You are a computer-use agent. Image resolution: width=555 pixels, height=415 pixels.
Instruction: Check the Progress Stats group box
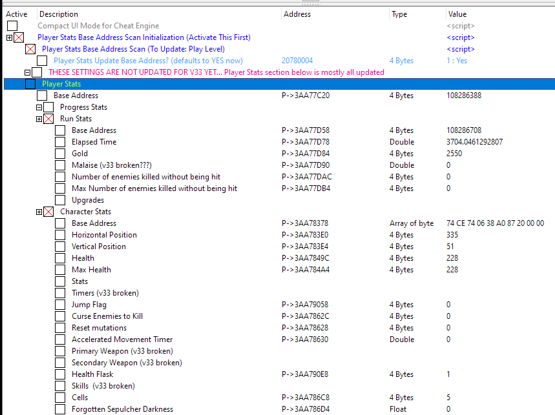coord(48,107)
